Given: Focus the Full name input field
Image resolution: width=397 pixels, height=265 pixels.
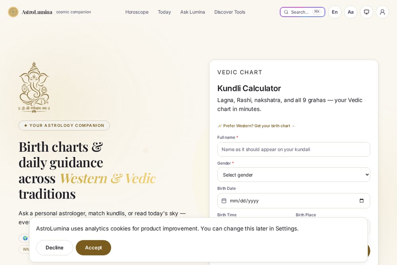Looking at the screenshot, I should (x=293, y=149).
